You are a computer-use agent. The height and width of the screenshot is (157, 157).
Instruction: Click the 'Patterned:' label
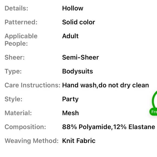click(x=21, y=22)
